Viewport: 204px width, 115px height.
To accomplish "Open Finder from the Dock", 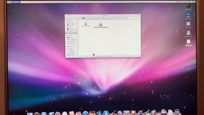I will tap(30, 114).
